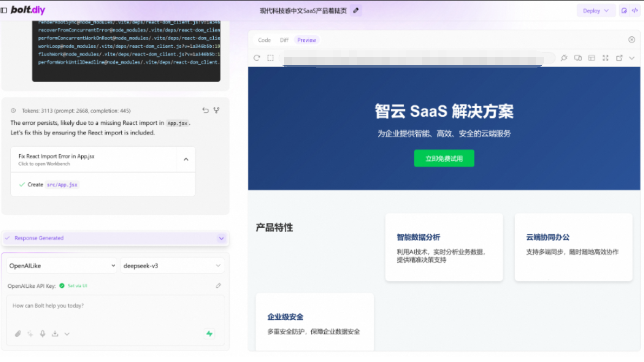Switch to the Code tab
644x362 pixels.
[264, 40]
